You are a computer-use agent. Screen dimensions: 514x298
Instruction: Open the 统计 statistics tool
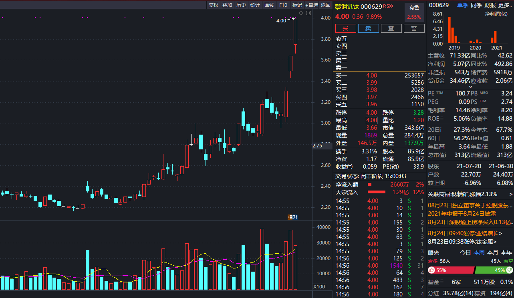click(x=255, y=5)
